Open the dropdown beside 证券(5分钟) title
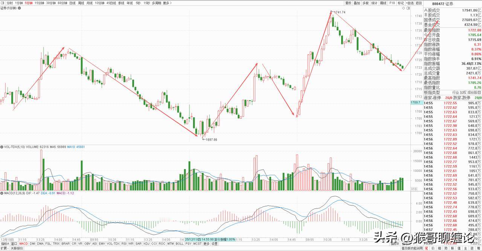This screenshot has height=251, width=482. click(19, 8)
